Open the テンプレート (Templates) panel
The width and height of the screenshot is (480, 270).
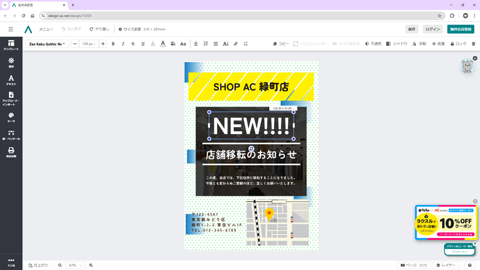11,45
